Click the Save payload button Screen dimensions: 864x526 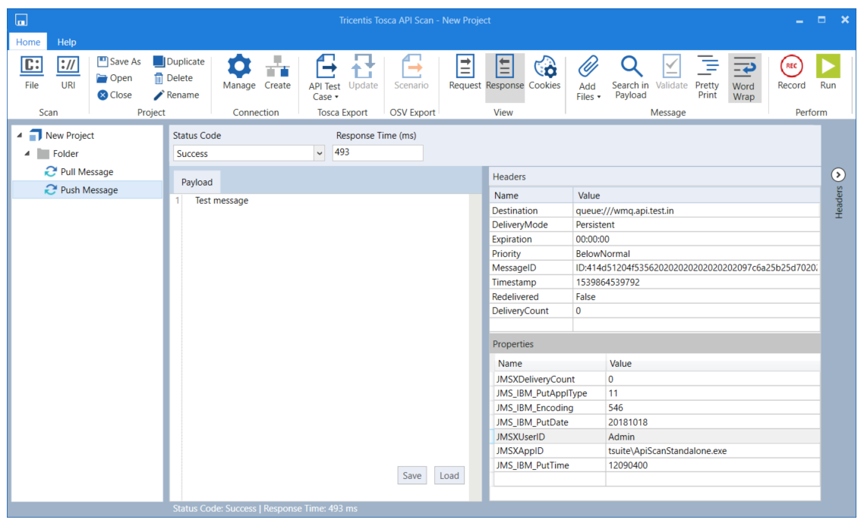point(412,475)
